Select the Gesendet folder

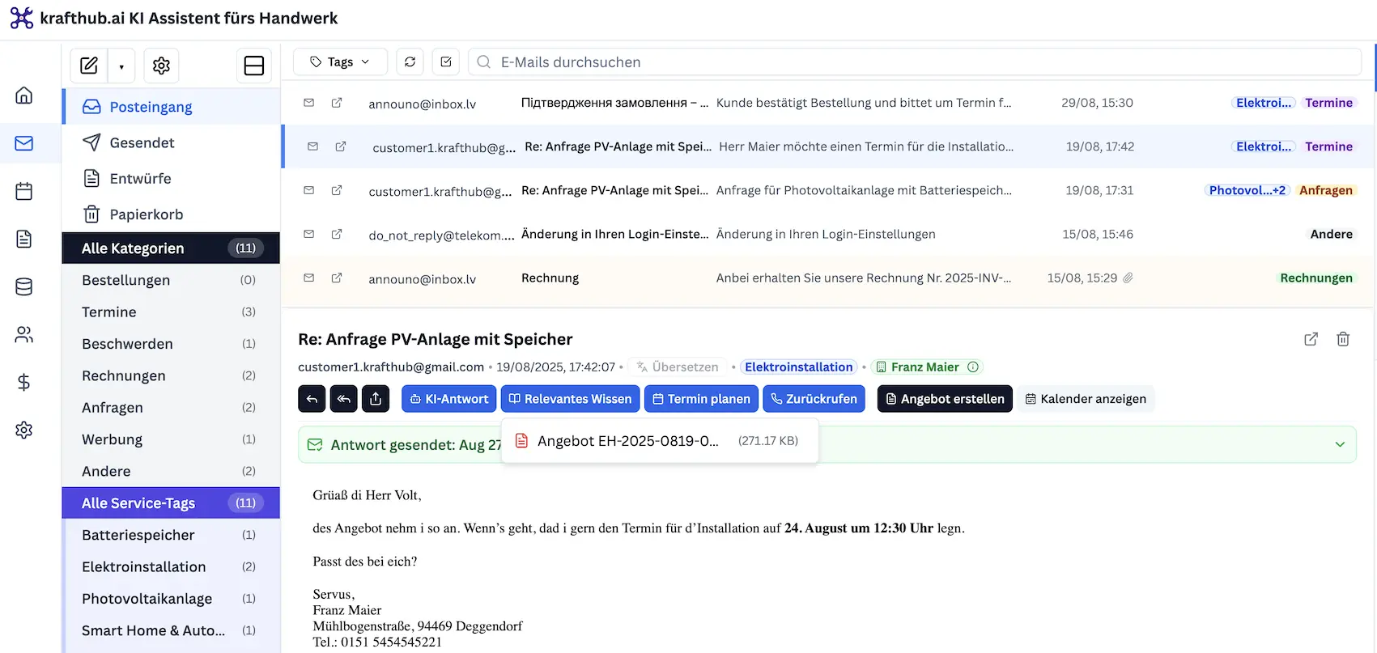[x=142, y=143]
